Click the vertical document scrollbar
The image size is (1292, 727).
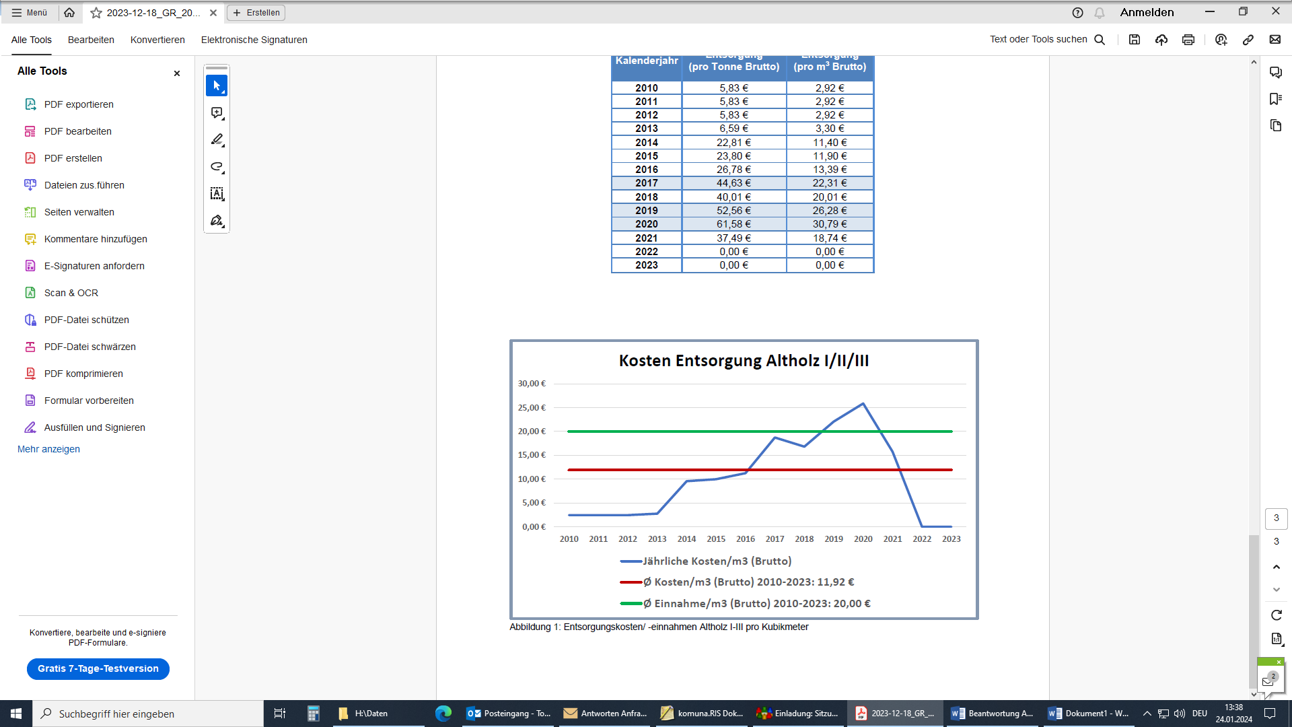point(1254,611)
